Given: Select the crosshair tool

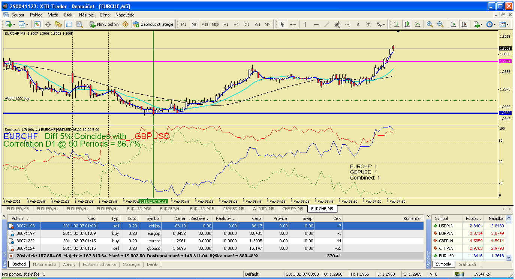Looking at the screenshot, I should 293,24.
